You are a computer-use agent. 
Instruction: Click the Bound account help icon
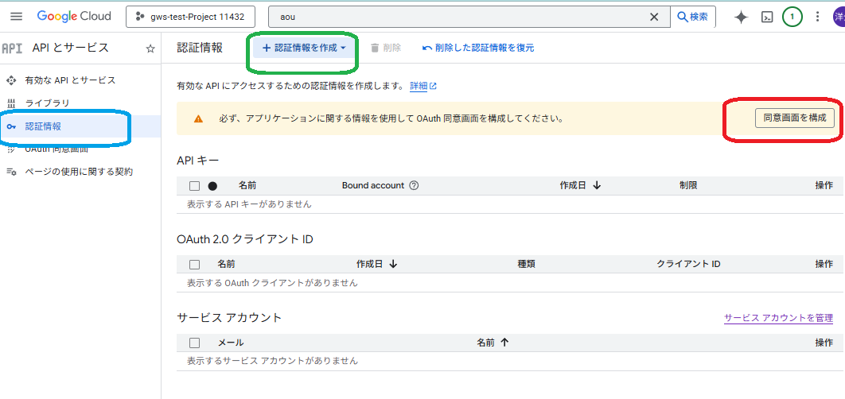click(x=414, y=185)
